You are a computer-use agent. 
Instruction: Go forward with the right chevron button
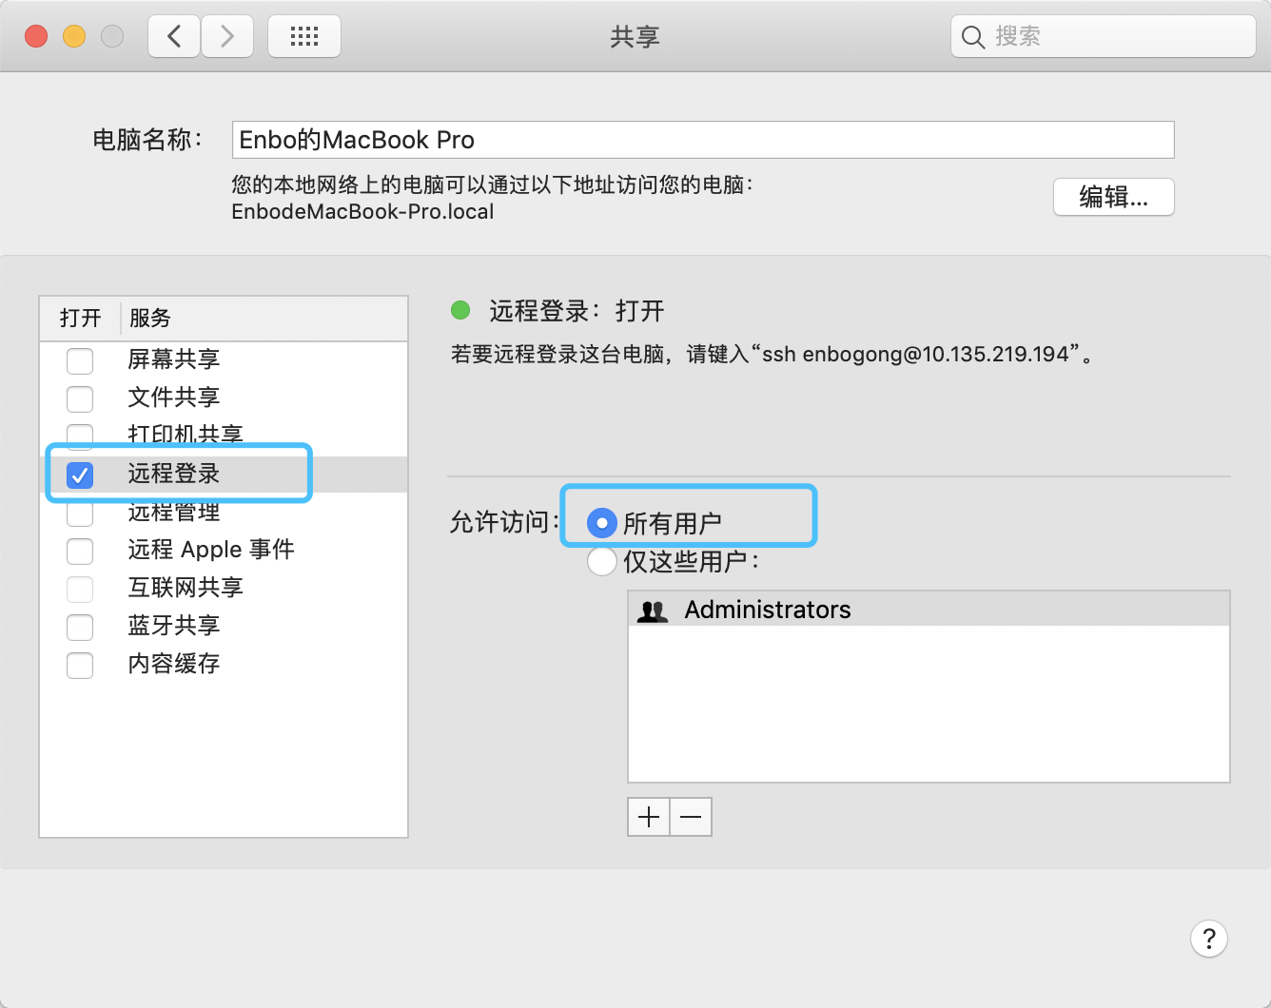[x=227, y=36]
